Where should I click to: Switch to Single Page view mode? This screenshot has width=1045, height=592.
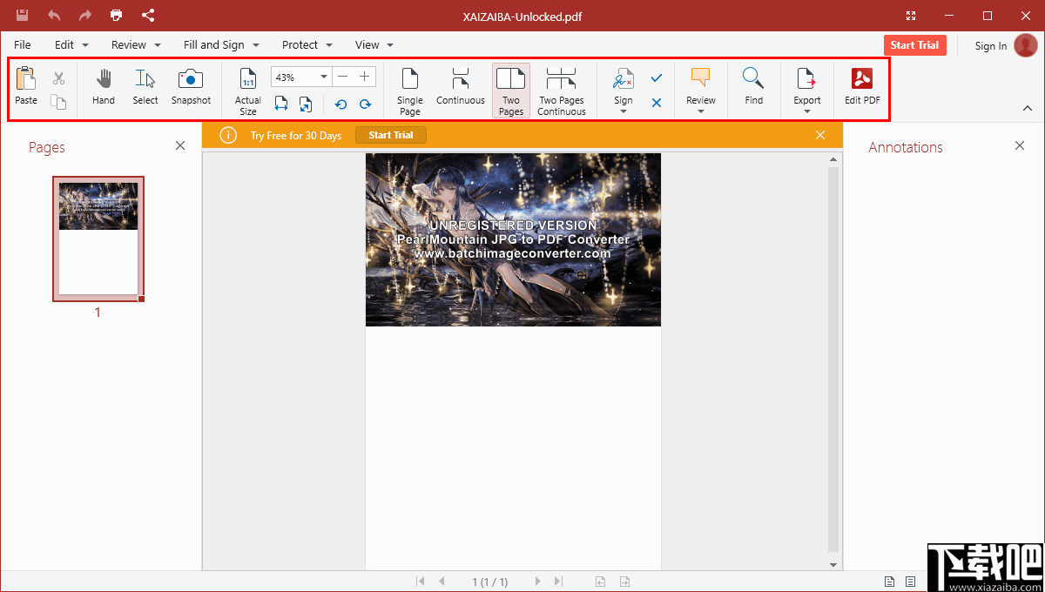tap(409, 87)
